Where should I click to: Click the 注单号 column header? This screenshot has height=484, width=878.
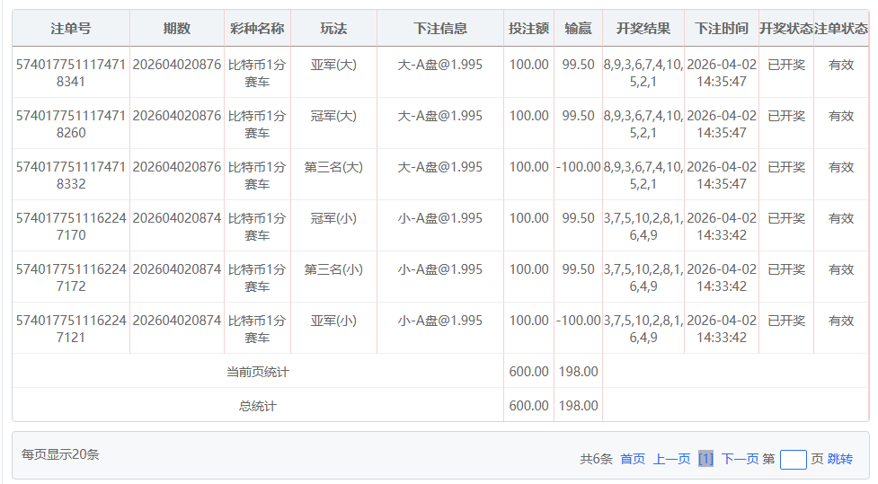[x=71, y=29]
